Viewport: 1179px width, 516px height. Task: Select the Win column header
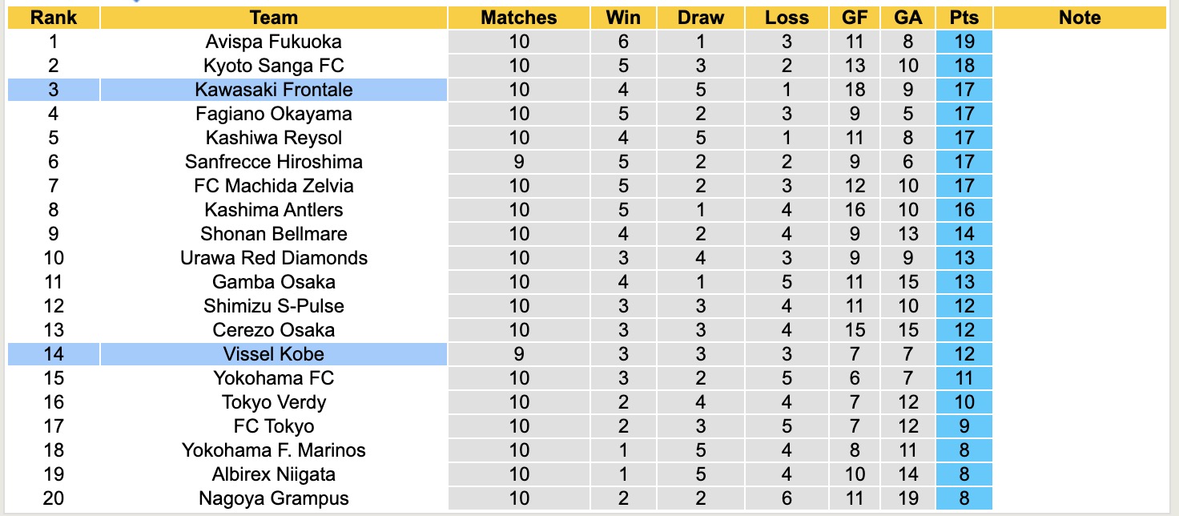click(x=624, y=18)
